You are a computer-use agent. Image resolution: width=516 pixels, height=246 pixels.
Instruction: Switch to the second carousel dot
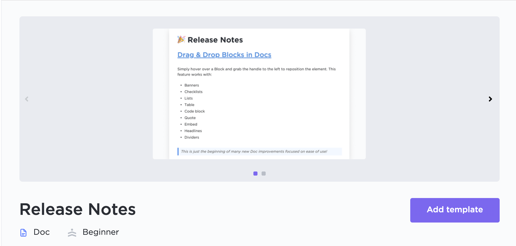click(x=264, y=174)
